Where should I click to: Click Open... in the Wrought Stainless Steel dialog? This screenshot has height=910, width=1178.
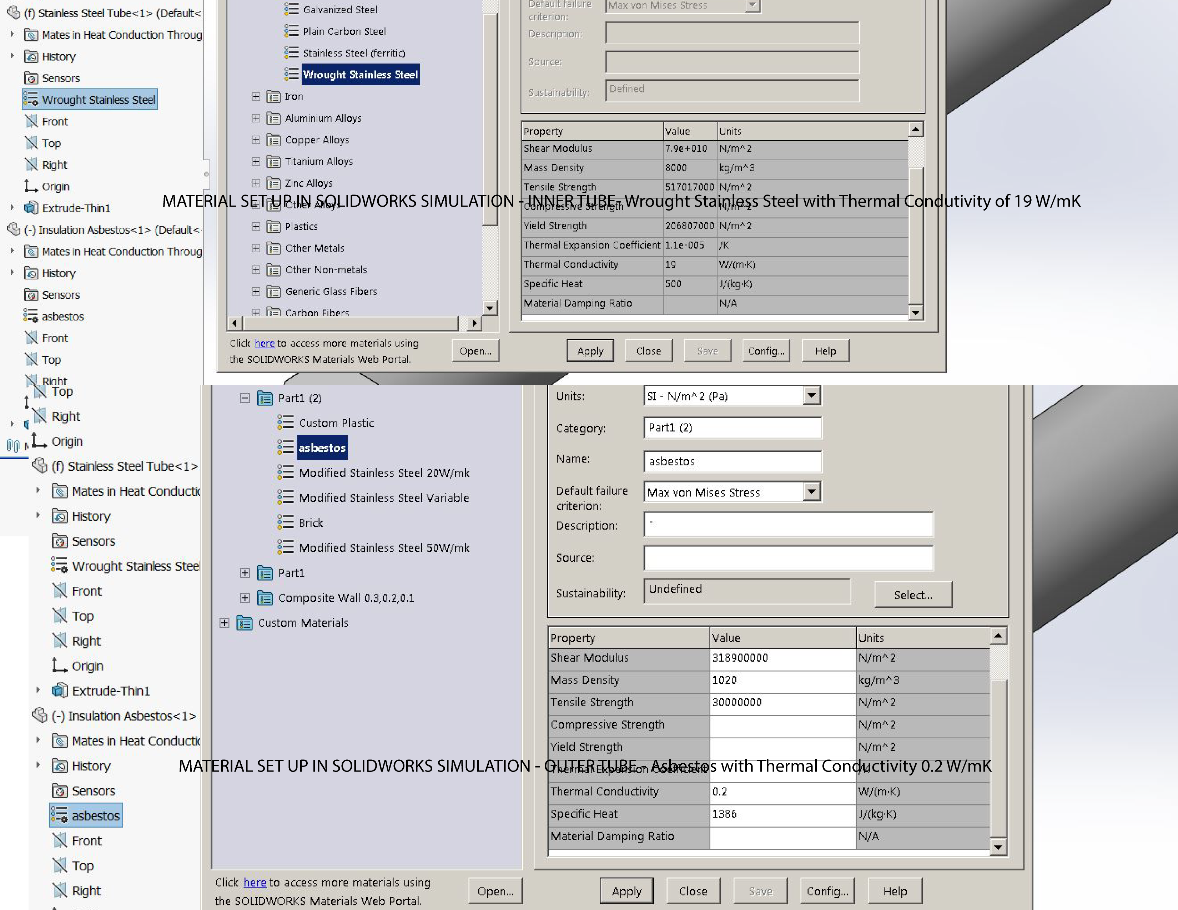click(475, 350)
